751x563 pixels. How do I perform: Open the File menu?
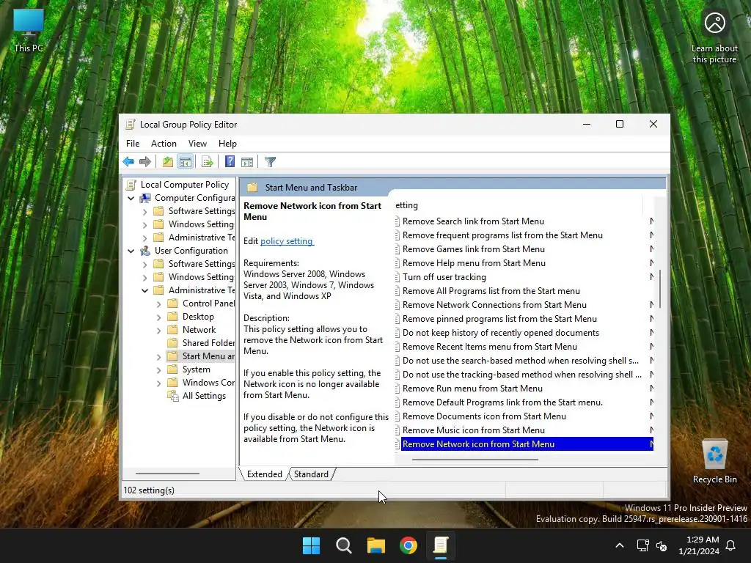tap(133, 144)
